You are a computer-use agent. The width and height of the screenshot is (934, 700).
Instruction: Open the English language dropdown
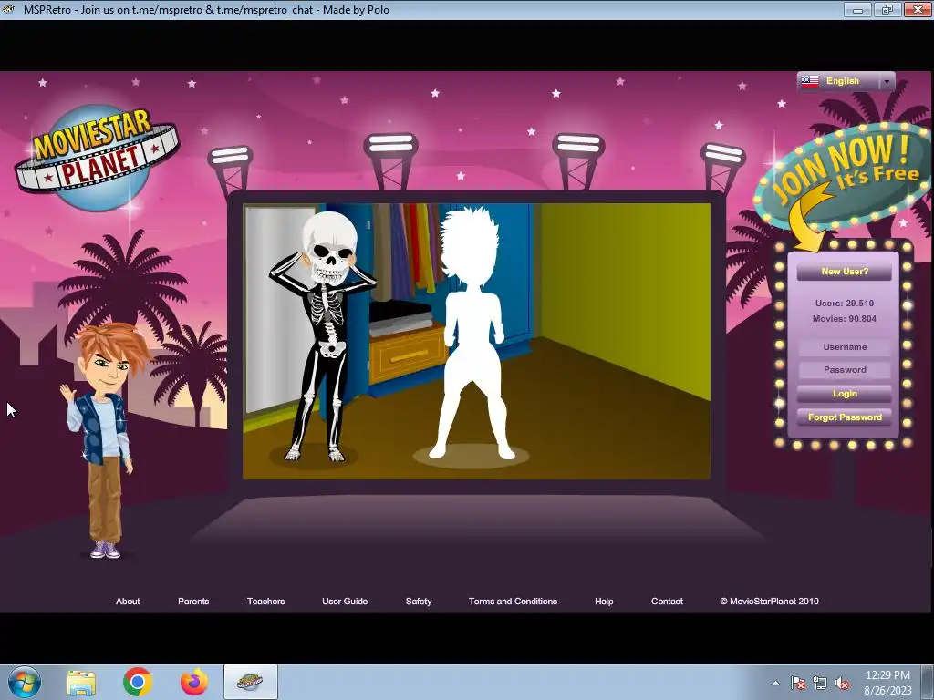point(846,81)
